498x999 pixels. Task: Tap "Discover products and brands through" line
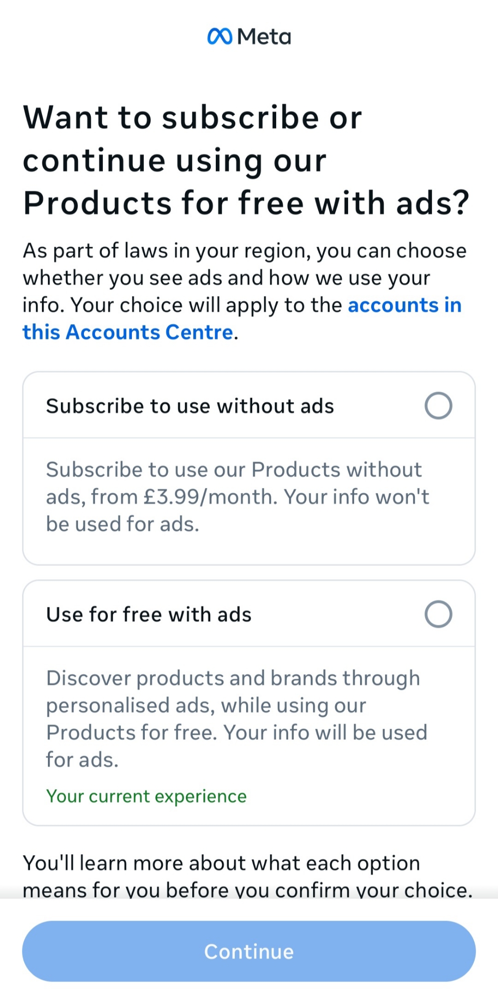(233, 678)
